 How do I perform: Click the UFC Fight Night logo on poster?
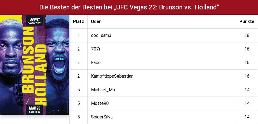[35, 20]
